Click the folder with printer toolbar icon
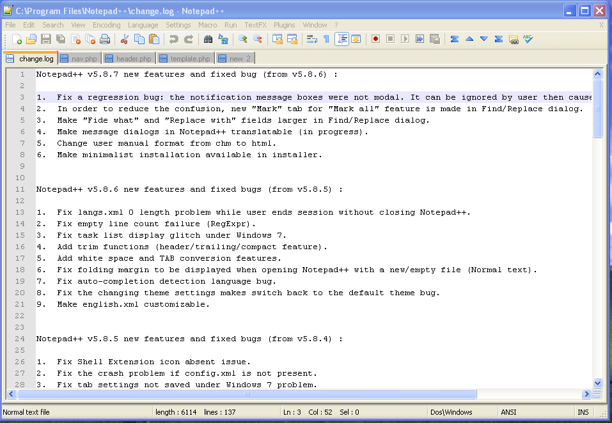 [x=514, y=39]
